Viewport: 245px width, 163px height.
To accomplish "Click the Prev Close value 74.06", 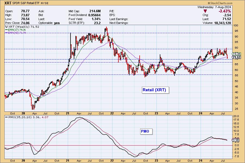I will (25, 23).
